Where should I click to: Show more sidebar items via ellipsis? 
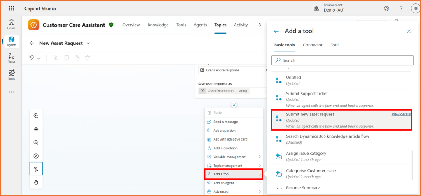point(11,92)
